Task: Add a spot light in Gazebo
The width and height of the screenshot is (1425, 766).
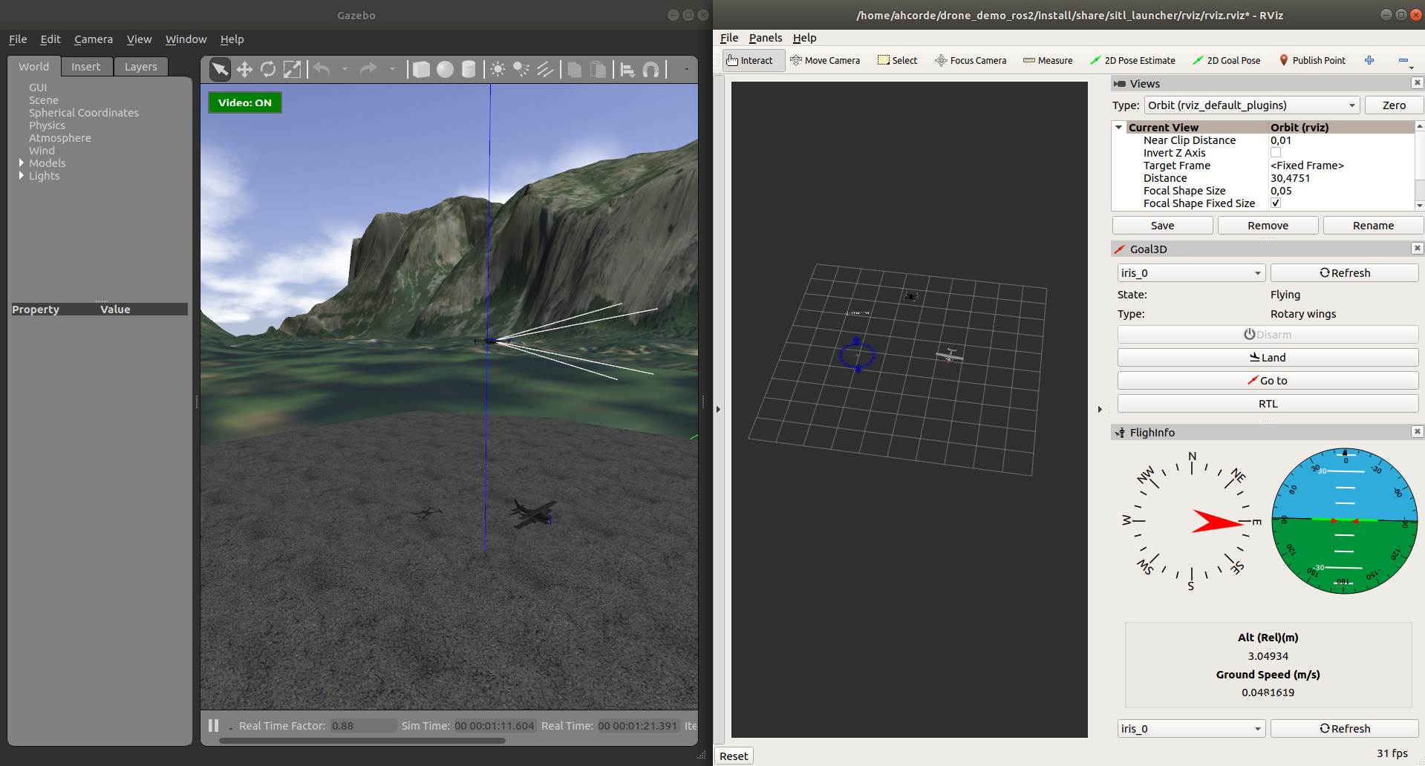Action: coord(521,69)
